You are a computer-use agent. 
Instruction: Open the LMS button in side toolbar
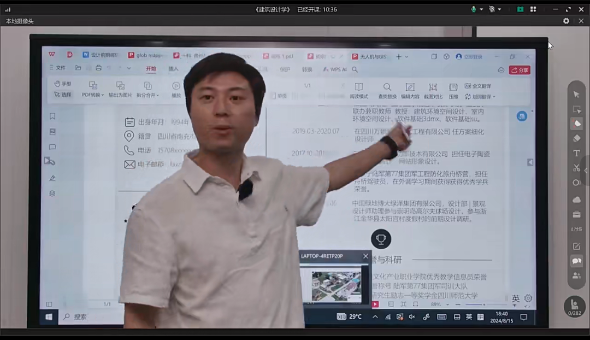pos(576,229)
